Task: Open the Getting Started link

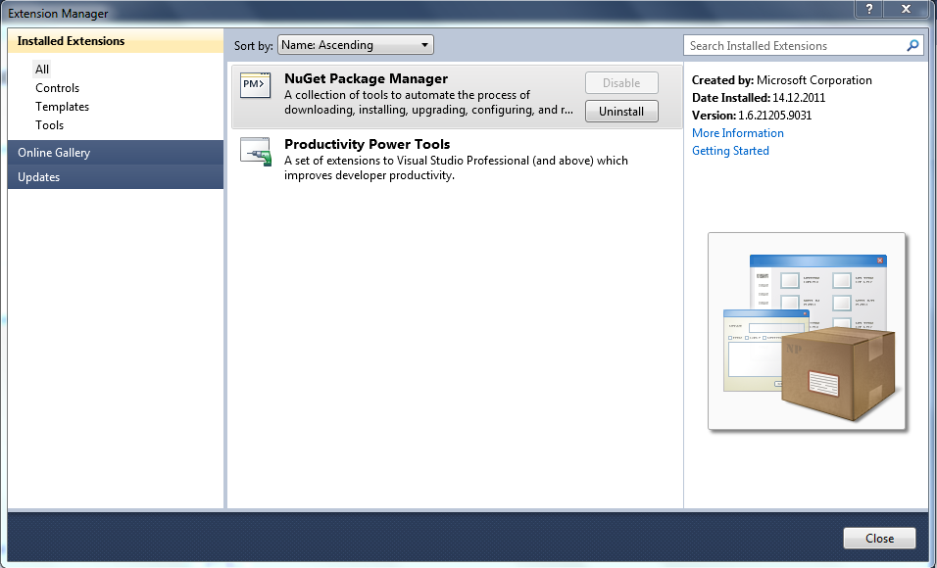Action: [730, 151]
